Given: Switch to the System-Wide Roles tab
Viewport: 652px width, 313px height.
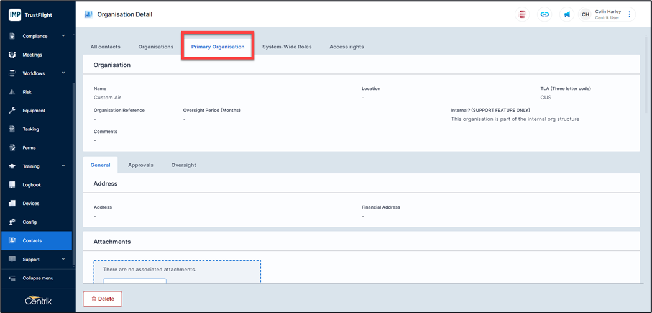Looking at the screenshot, I should point(287,47).
